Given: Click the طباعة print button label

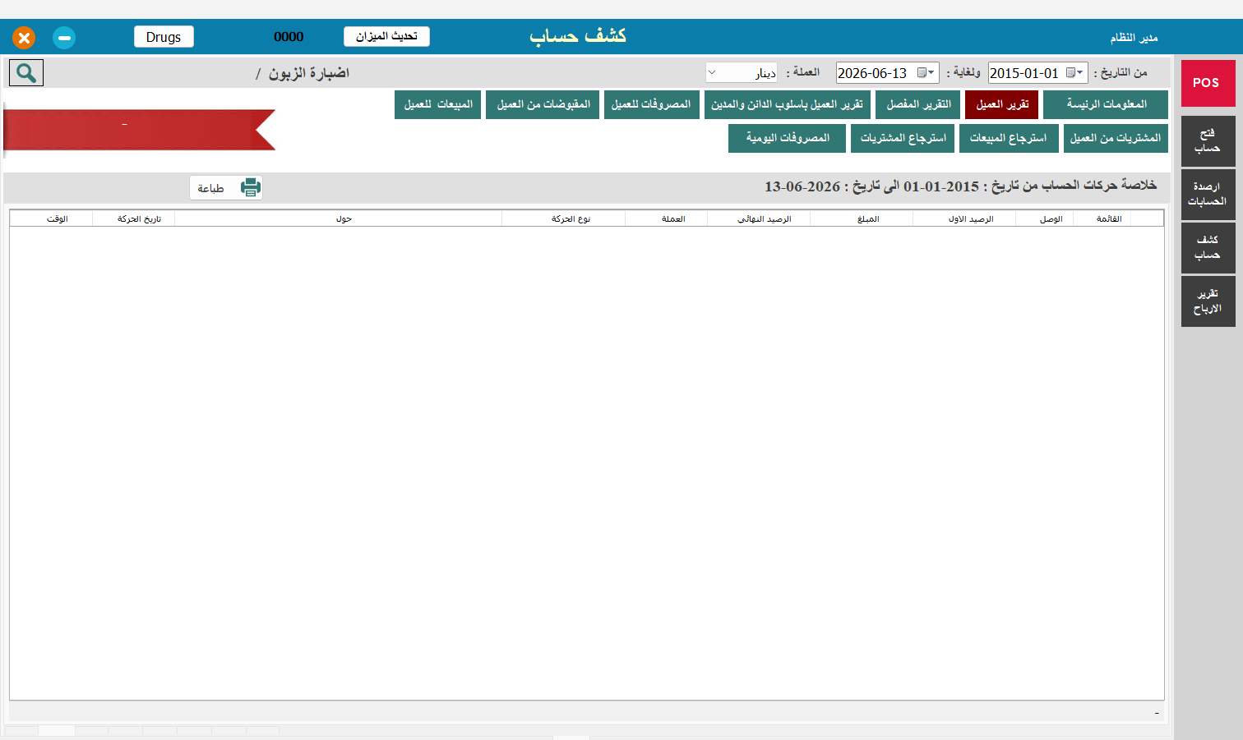Looking at the screenshot, I should pos(211,188).
